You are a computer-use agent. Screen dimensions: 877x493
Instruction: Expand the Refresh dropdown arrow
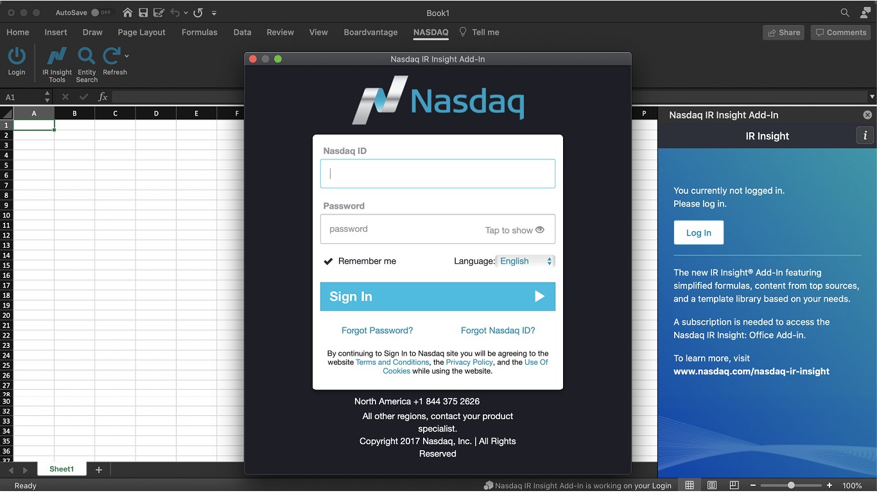tap(126, 56)
